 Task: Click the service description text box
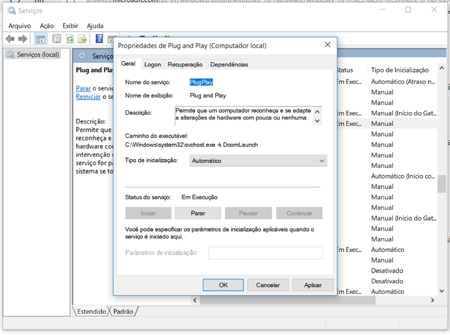[248, 115]
